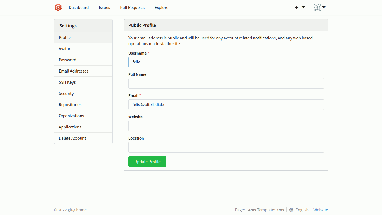This screenshot has height=215, width=382.
Task: Follow the Website link in the footer
Action: 320,210
